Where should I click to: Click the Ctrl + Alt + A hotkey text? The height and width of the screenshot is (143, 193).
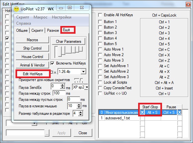click(164, 83)
